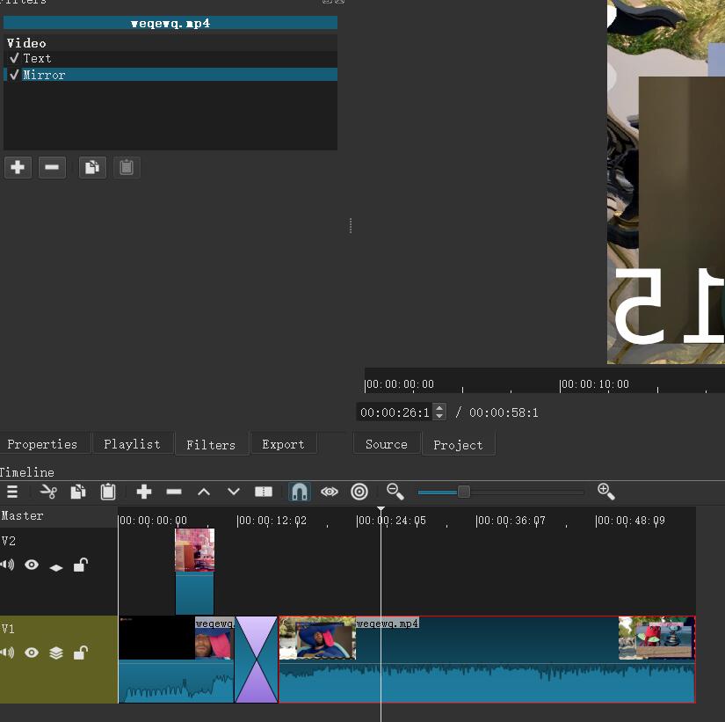This screenshot has width=725, height=722.
Task: Click the panel splitter handle dots
Action: [x=351, y=226]
